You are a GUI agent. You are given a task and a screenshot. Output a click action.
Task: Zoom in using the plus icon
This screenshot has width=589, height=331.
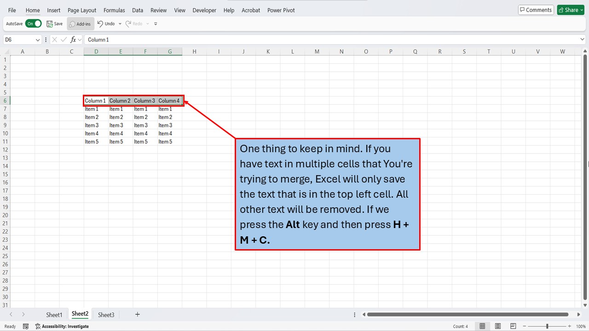tap(569, 326)
